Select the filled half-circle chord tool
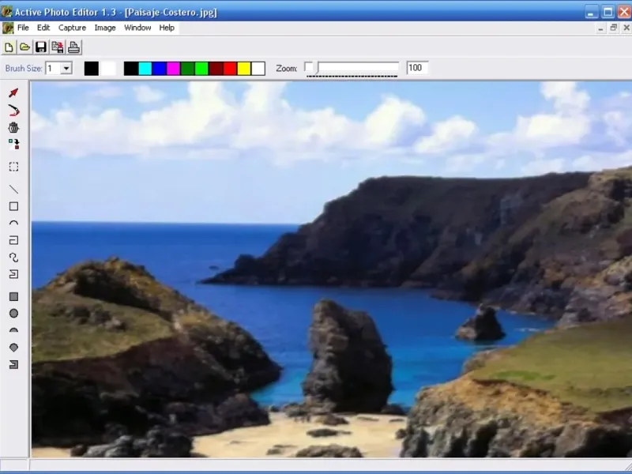 click(13, 330)
